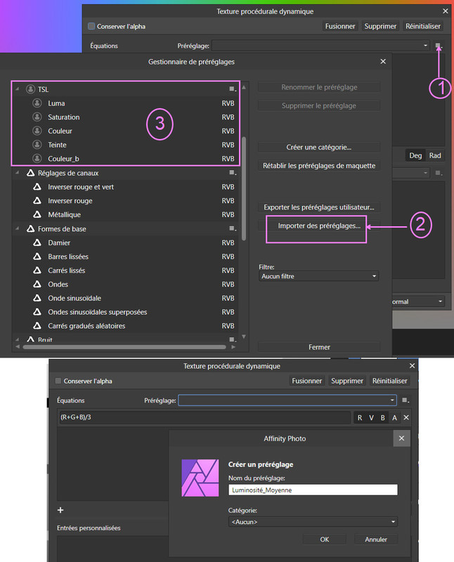Screen dimensions: 454x562
Task: Click the preset manager vertical scrollbar thumb
Action: click(x=244, y=188)
